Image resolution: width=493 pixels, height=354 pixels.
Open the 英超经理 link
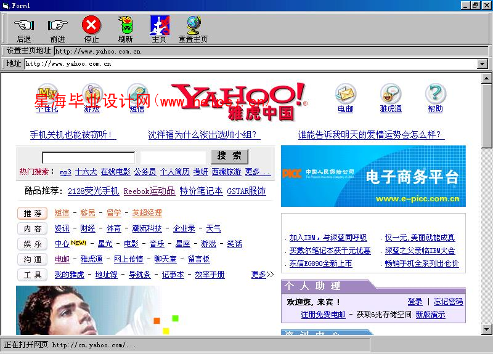click(147, 213)
